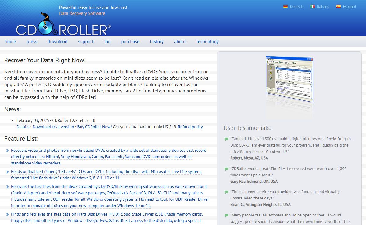Click the arrow bullet beside writing software feature
The image size is (366, 225).
click(x=7, y=187)
